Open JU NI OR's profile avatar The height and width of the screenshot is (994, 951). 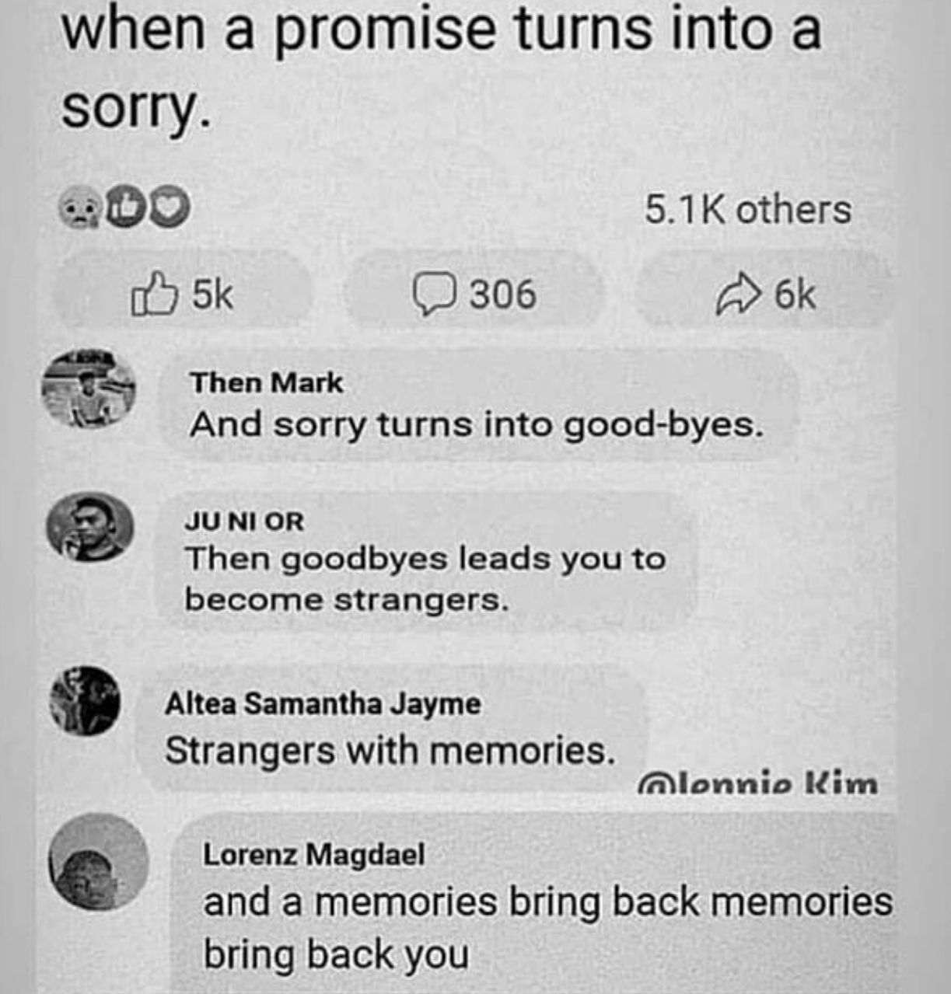tap(89, 527)
